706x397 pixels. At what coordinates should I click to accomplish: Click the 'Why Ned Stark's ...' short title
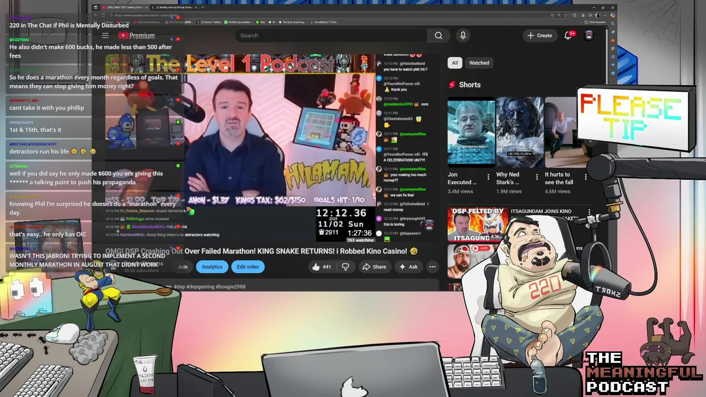(507, 178)
